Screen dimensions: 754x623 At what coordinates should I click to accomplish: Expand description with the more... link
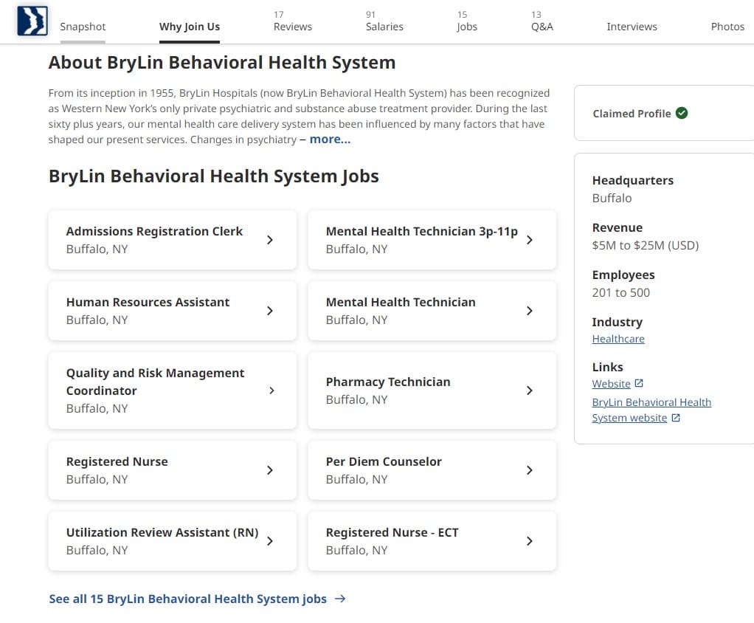tap(330, 139)
